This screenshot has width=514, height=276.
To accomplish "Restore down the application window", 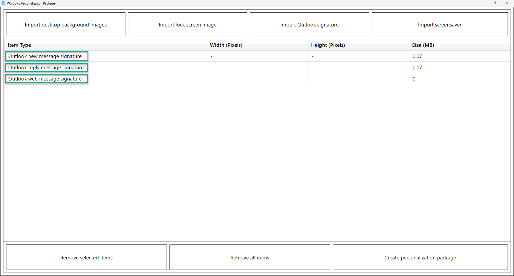I will point(495,3).
